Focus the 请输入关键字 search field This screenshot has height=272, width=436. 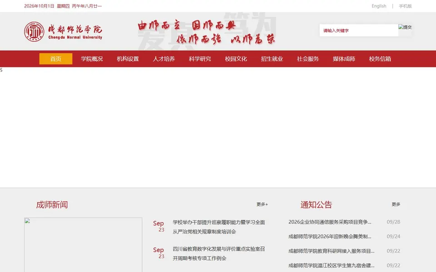359,30
